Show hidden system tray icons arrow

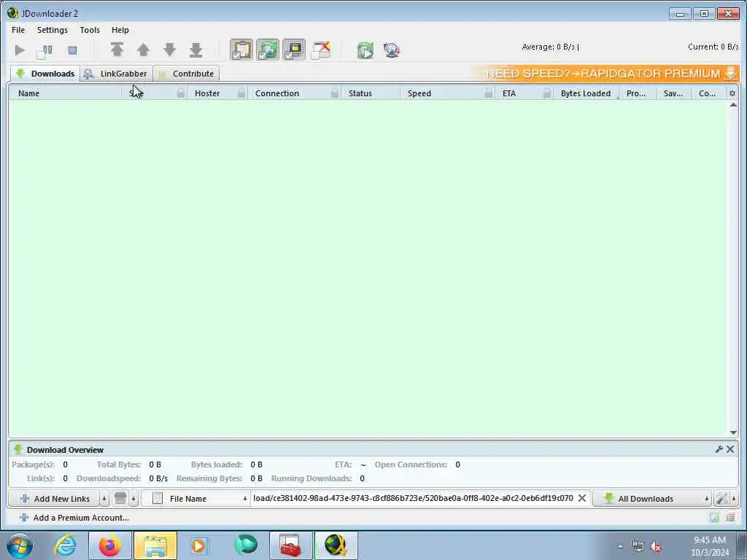coord(620,547)
